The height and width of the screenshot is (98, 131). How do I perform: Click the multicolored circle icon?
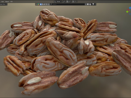click(x=38, y=4)
